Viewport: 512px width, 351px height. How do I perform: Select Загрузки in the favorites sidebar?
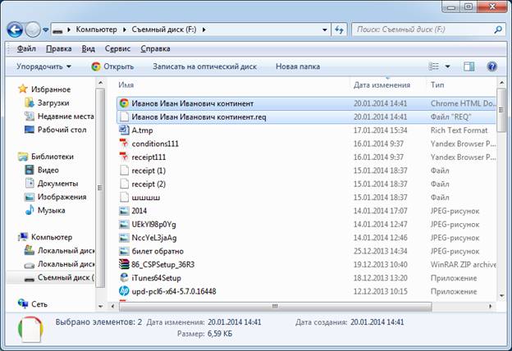coord(53,103)
